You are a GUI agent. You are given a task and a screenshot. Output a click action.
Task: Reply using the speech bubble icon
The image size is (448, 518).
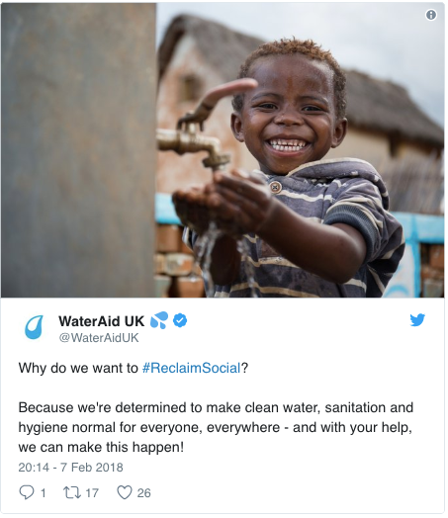[x=27, y=492]
